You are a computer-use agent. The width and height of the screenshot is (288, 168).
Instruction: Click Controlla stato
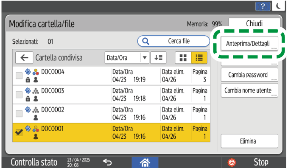[x=34, y=162]
